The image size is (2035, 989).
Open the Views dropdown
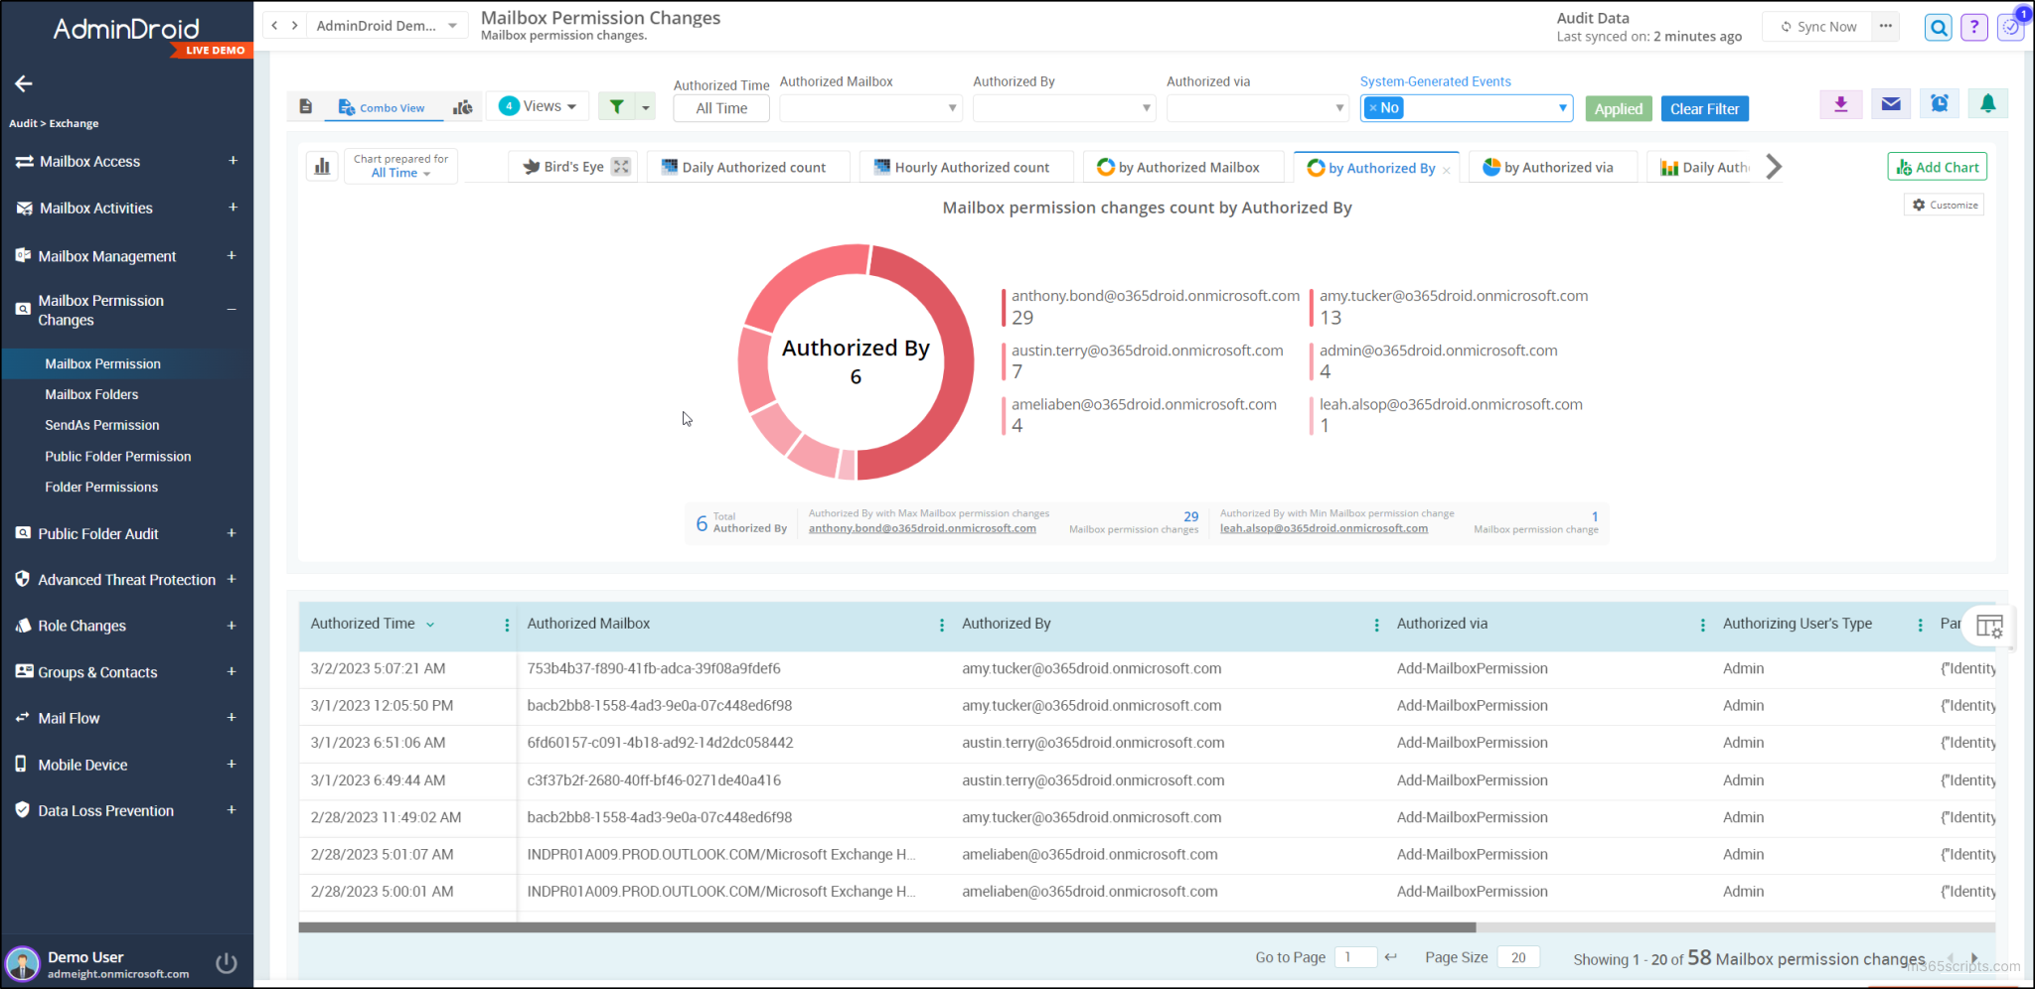pyautogui.click(x=538, y=105)
